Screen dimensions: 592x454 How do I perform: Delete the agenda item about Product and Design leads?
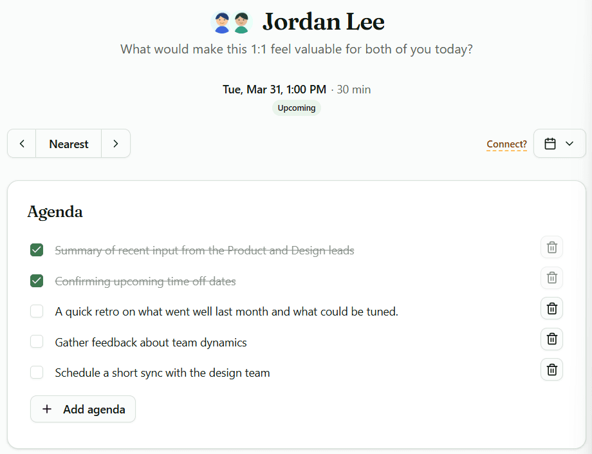(551, 247)
